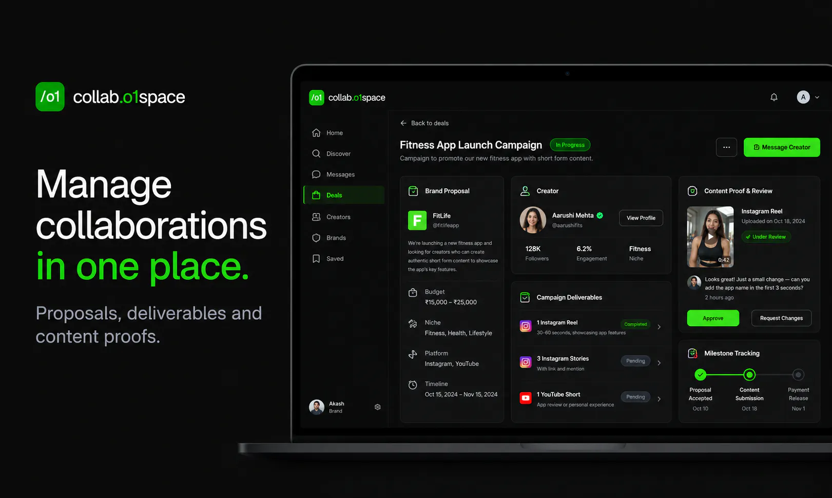Click the Request Changes button
This screenshot has width=832, height=498.
(781, 318)
